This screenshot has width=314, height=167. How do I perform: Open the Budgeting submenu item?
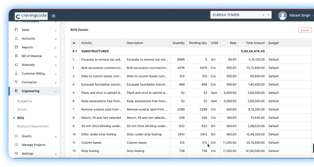24,101
